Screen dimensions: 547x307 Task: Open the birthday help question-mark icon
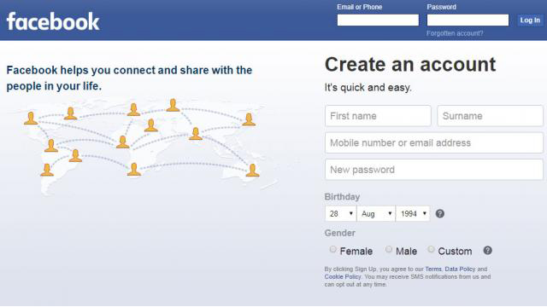click(440, 214)
